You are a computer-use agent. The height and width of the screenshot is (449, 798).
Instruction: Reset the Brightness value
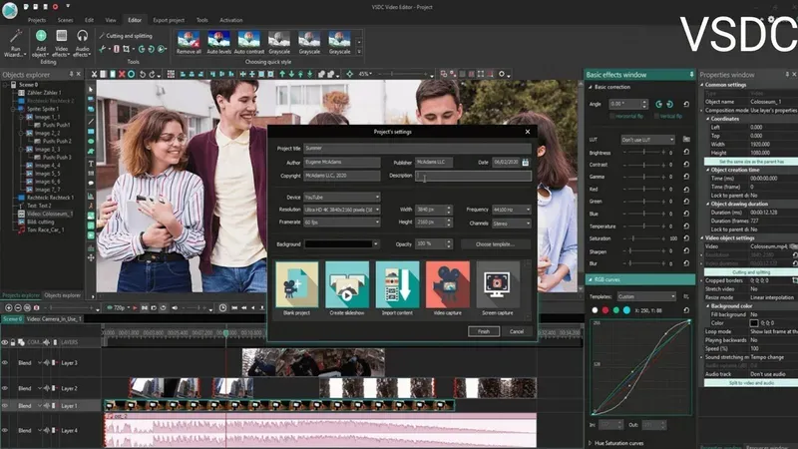pyautogui.click(x=686, y=152)
